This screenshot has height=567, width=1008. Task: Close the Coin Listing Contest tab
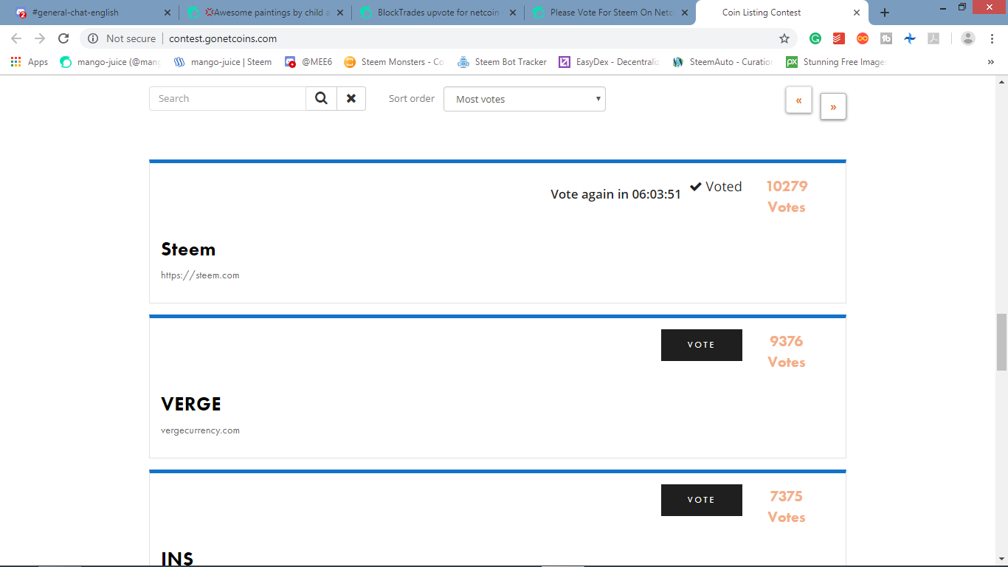click(x=857, y=13)
